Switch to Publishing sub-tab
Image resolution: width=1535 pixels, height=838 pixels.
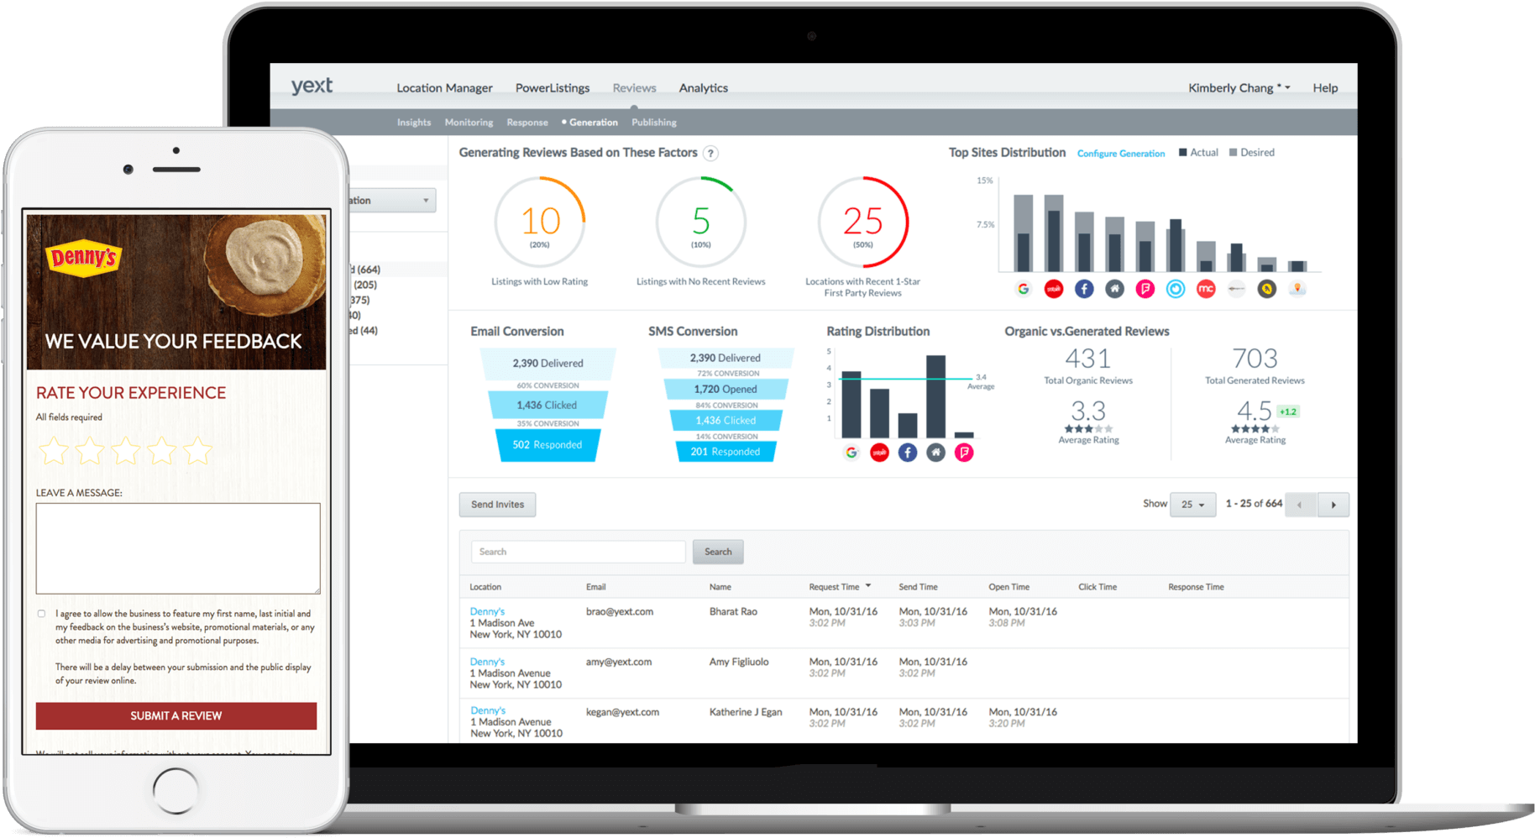(654, 123)
